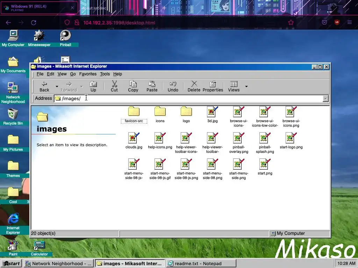
Task: Open the Help menu
Action: point(117,74)
